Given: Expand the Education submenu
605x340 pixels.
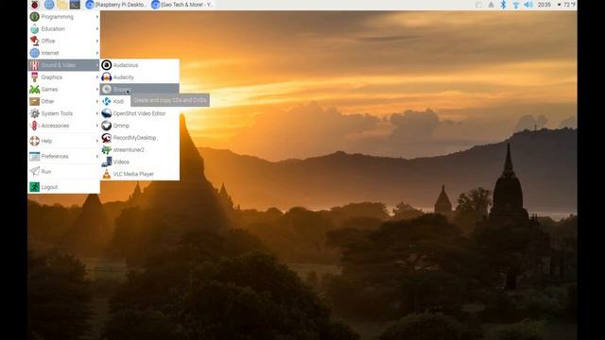Looking at the screenshot, I should (x=64, y=29).
